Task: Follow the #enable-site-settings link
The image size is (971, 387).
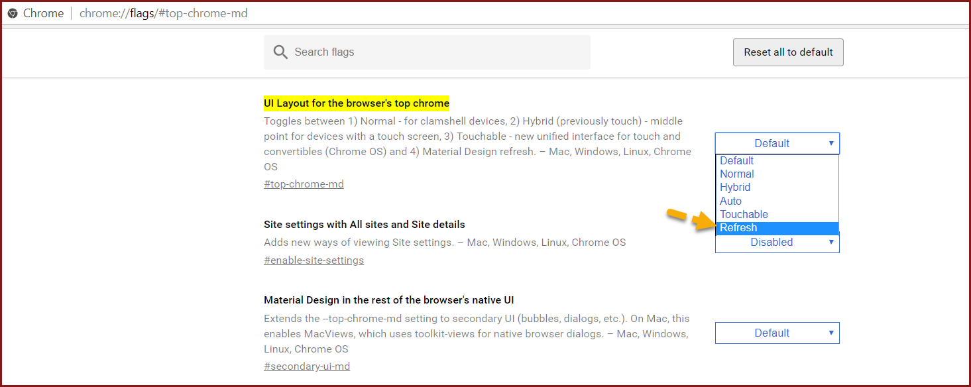Action: [314, 260]
